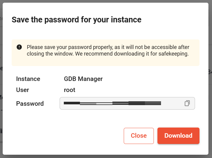
Task: Select the hidden password text
Action: point(112,103)
